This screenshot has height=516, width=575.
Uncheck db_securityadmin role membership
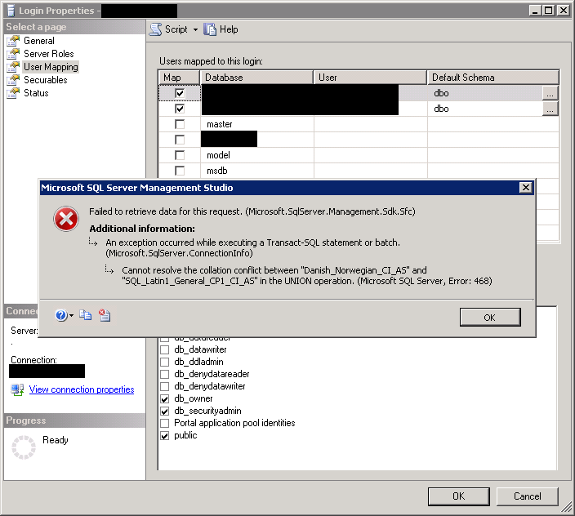point(165,411)
